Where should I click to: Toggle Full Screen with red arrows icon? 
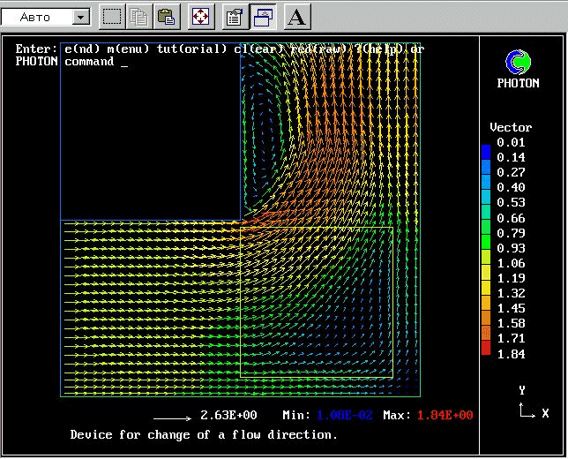pyautogui.click(x=201, y=17)
